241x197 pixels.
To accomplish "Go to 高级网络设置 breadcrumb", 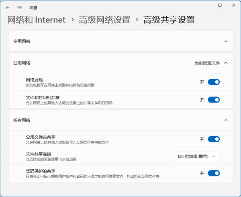I will (105, 20).
